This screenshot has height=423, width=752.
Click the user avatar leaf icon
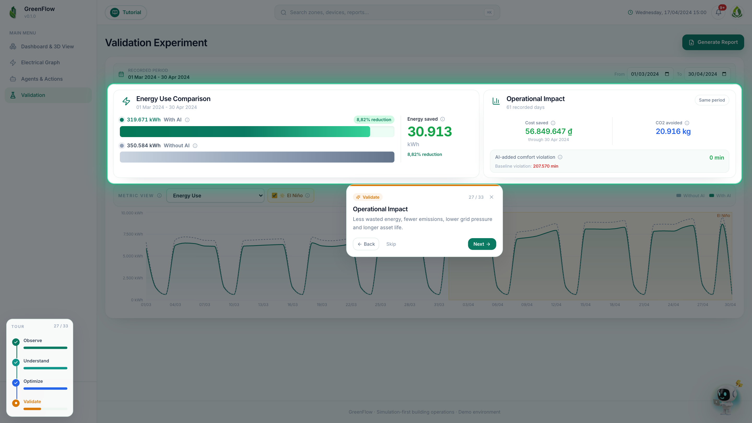point(737,12)
